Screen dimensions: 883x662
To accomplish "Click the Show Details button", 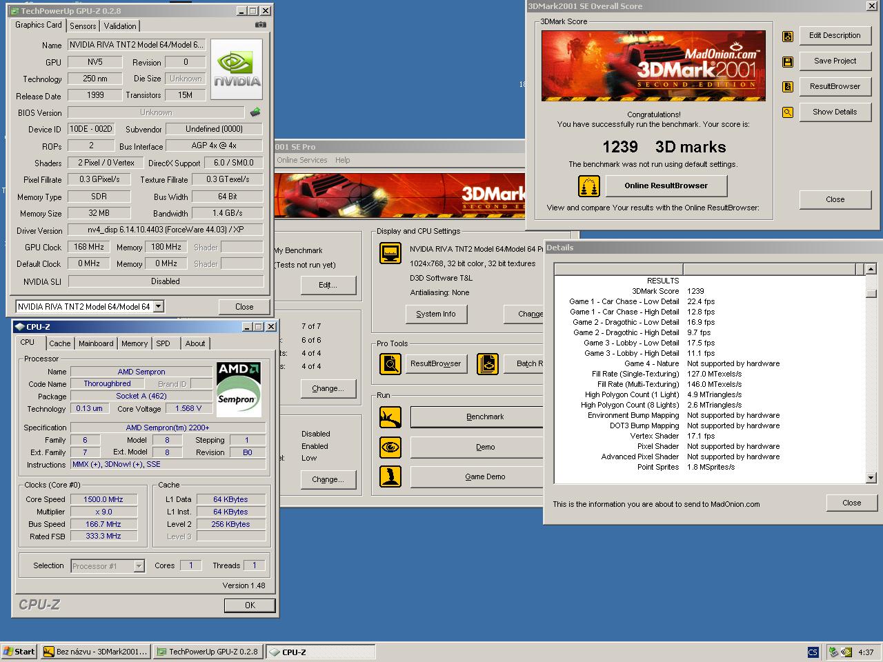I will tap(835, 112).
